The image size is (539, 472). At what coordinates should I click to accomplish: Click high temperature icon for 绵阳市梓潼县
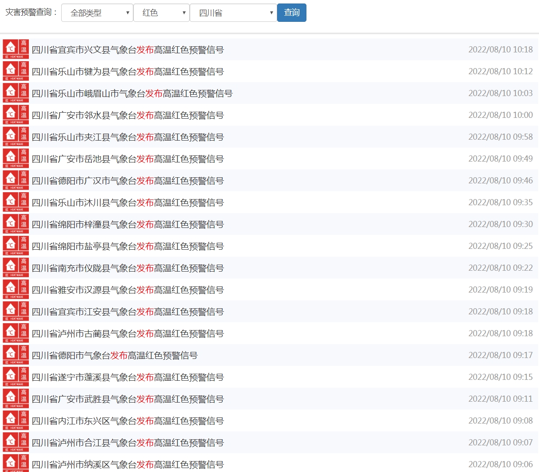pyautogui.click(x=16, y=224)
